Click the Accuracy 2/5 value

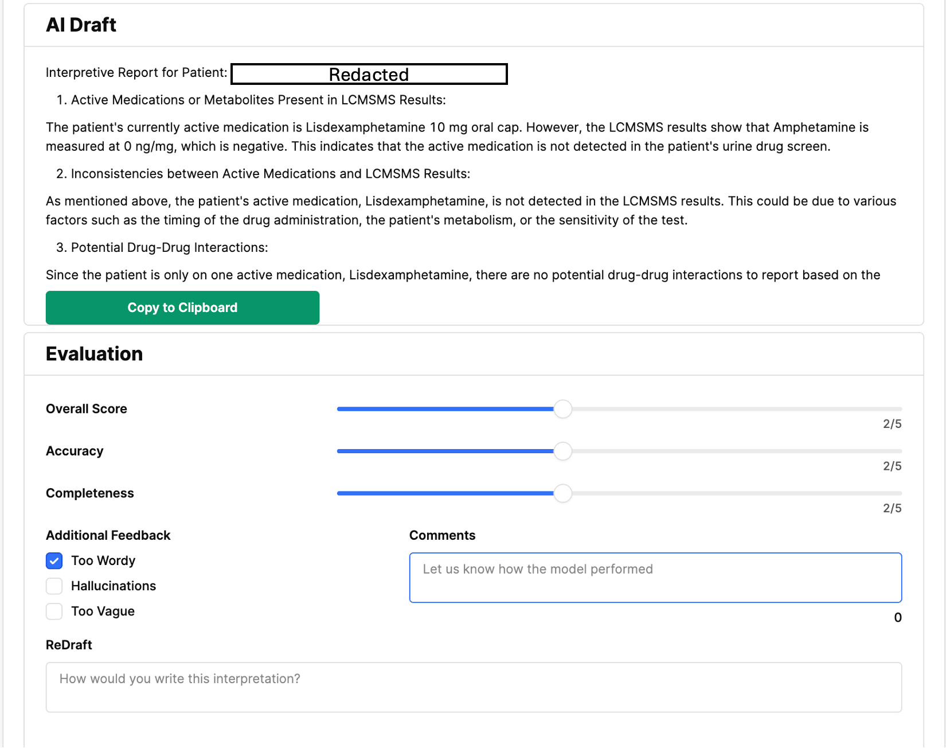[x=892, y=466]
